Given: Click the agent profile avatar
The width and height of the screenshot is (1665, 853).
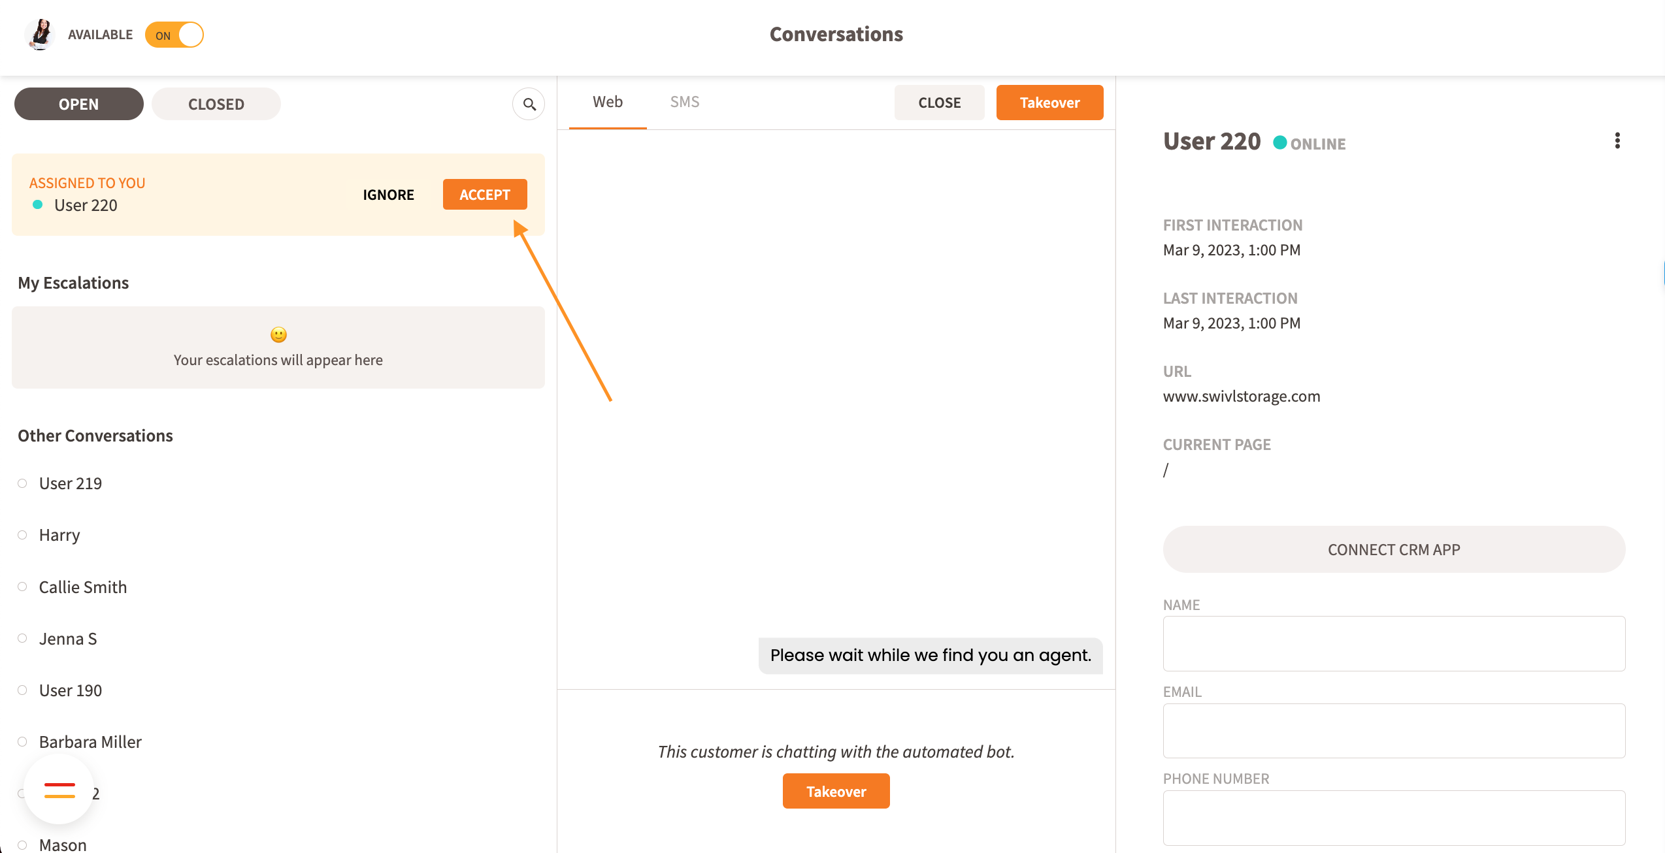Looking at the screenshot, I should pos(41,35).
